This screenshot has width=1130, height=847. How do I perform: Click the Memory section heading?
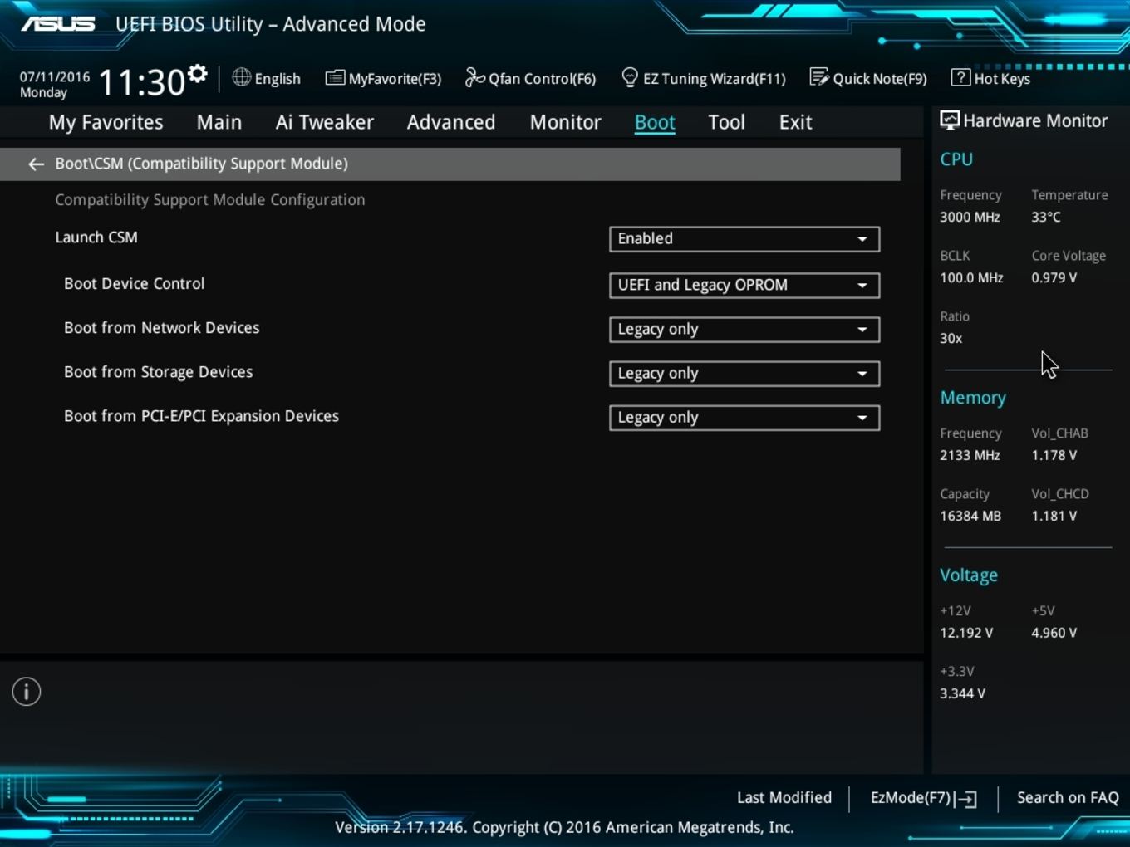[973, 398]
